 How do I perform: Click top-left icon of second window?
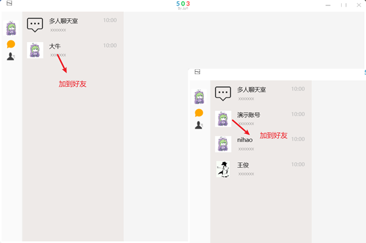point(197,72)
